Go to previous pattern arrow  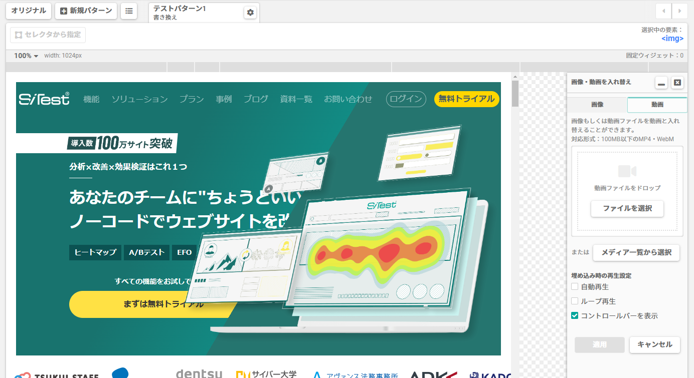663,11
